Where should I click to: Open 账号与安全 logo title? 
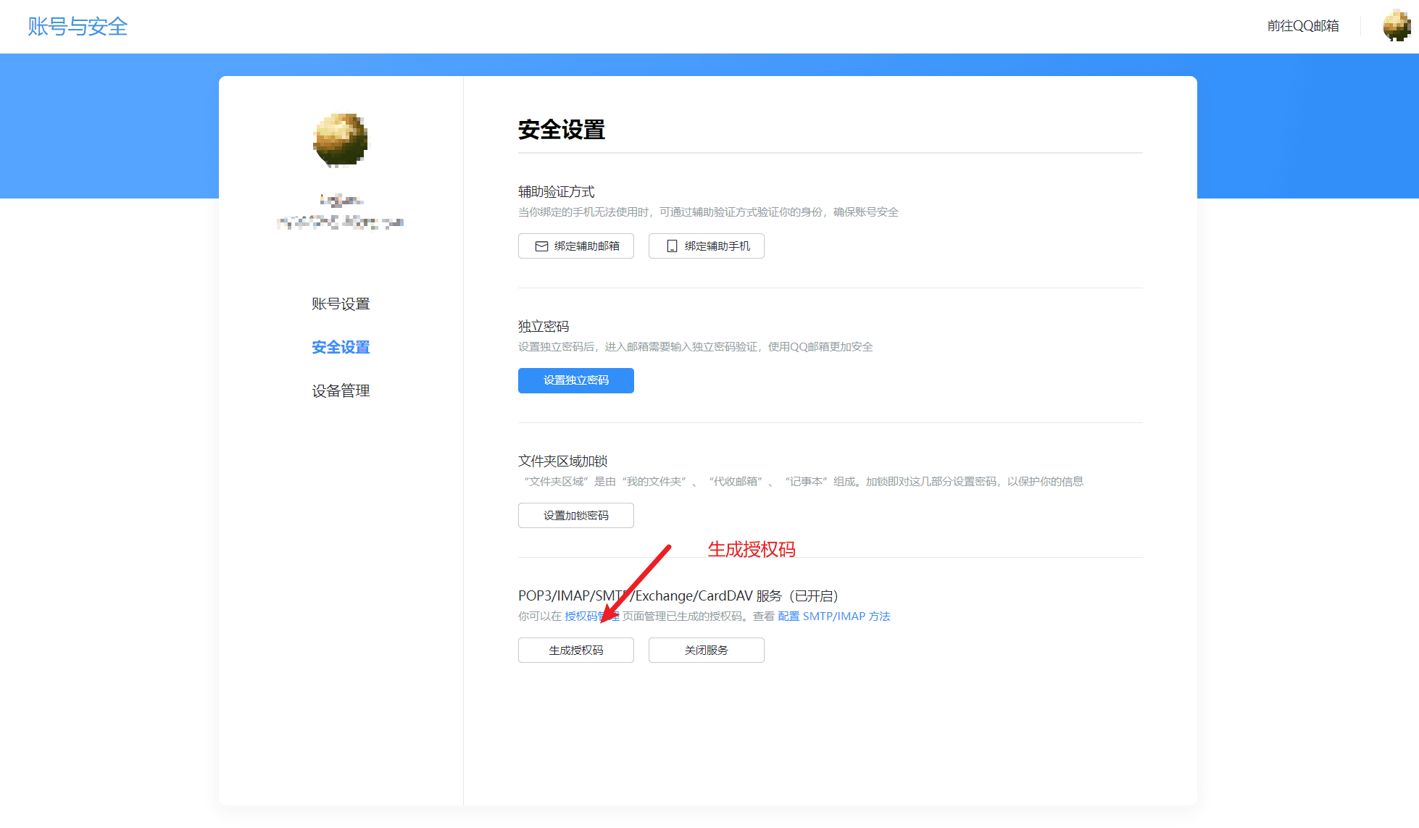click(x=78, y=27)
